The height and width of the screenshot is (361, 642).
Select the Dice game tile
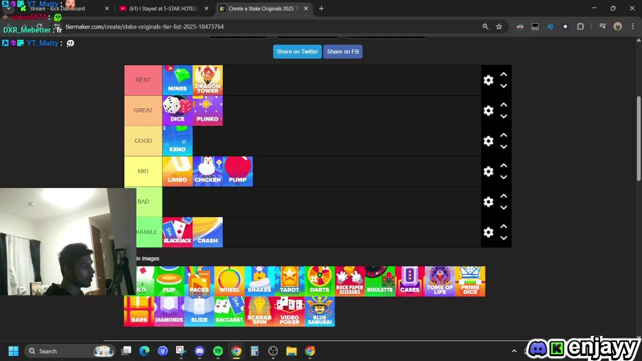(178, 111)
